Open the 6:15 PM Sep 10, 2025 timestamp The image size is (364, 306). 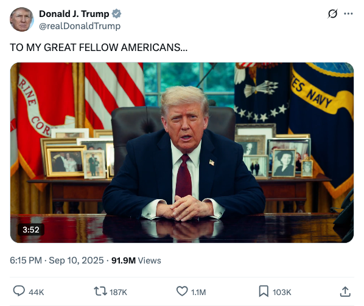pos(57,260)
